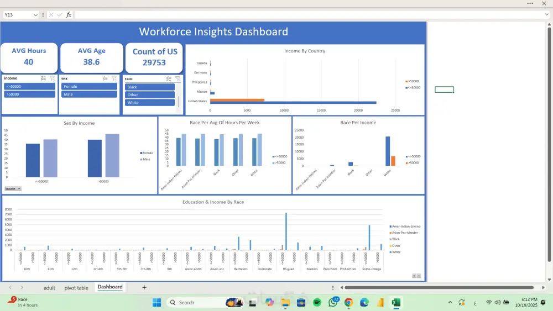Toggle the White race slicer item

[150, 103]
